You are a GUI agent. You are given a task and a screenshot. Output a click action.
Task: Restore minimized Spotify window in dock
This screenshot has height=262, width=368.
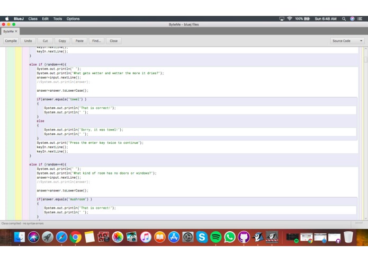click(292, 237)
